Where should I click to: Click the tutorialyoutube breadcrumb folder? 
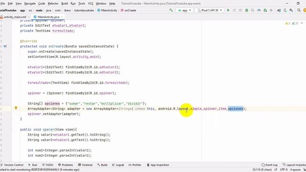tap(84, 11)
